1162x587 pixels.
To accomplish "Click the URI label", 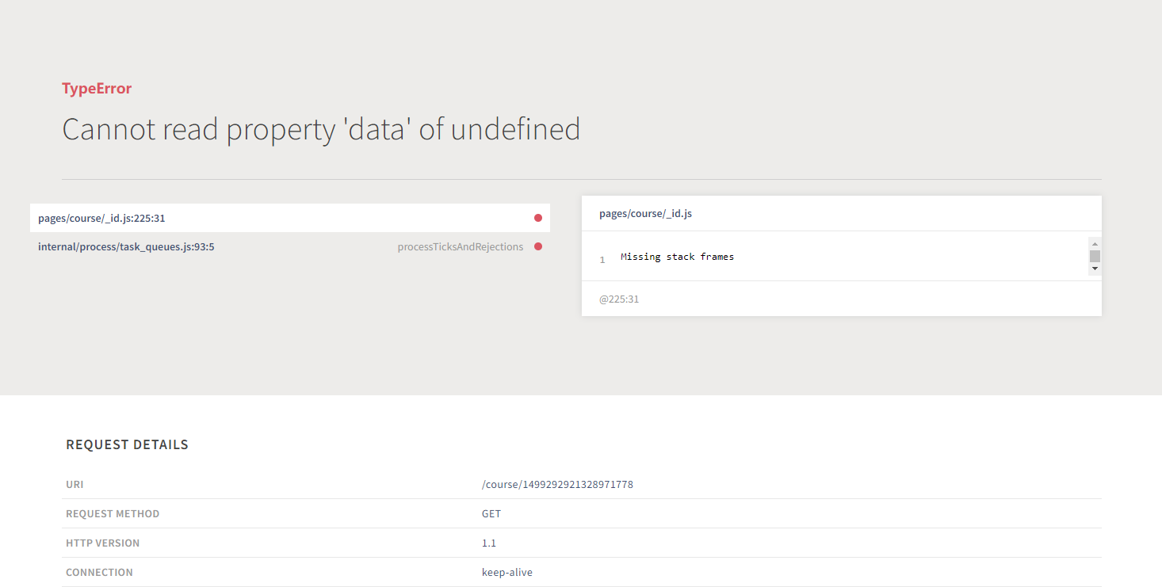I will 75,484.
